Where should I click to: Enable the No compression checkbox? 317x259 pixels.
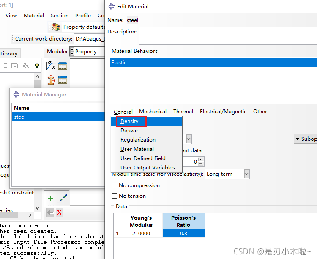(115, 185)
